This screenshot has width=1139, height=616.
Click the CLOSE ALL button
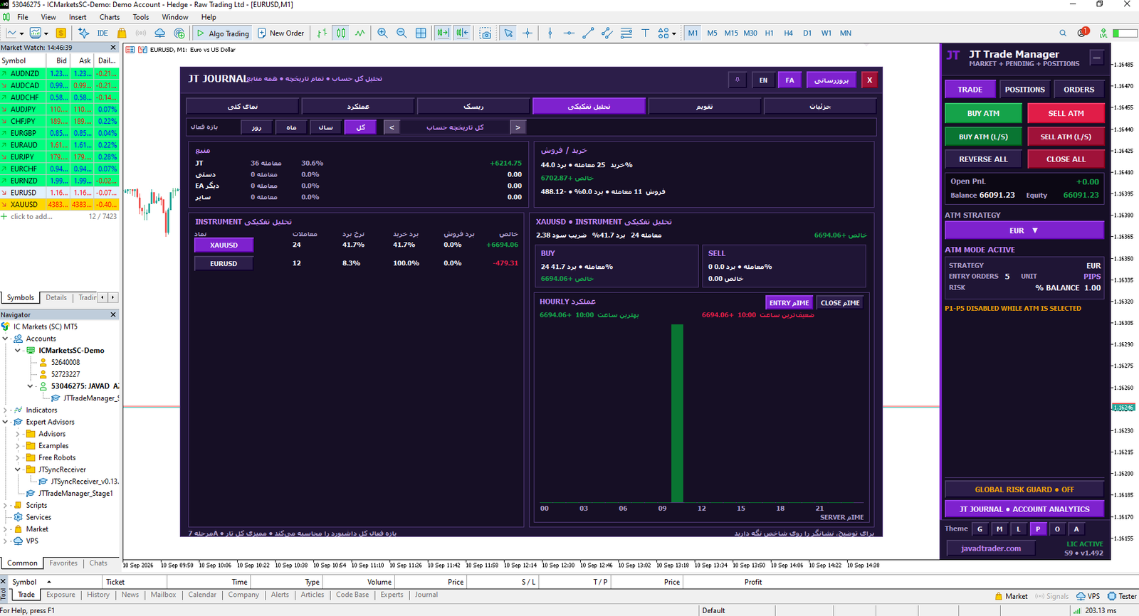(1066, 159)
